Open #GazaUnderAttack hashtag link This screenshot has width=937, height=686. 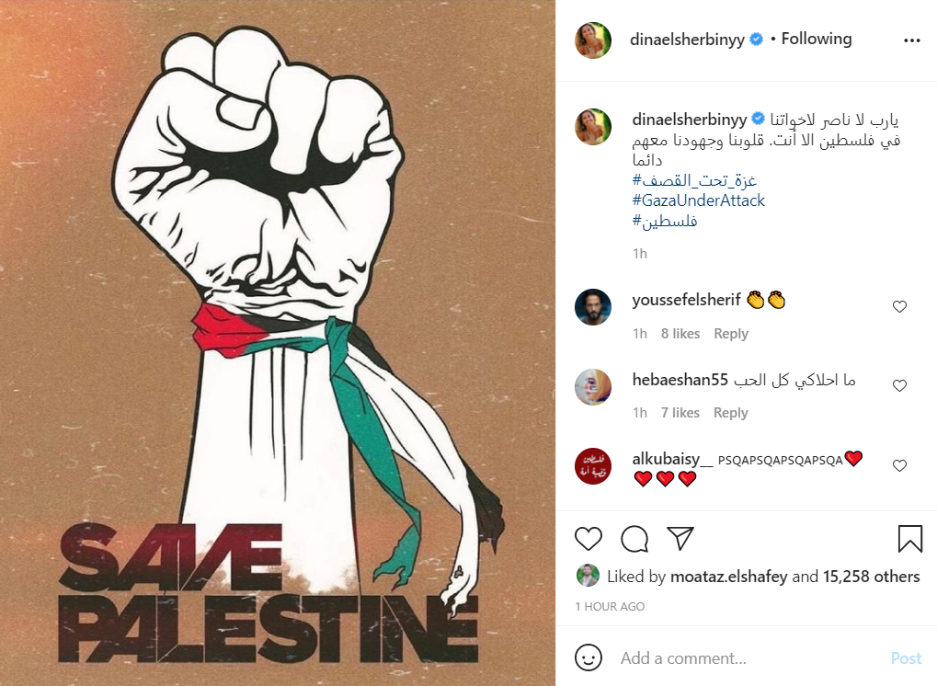coord(699,200)
